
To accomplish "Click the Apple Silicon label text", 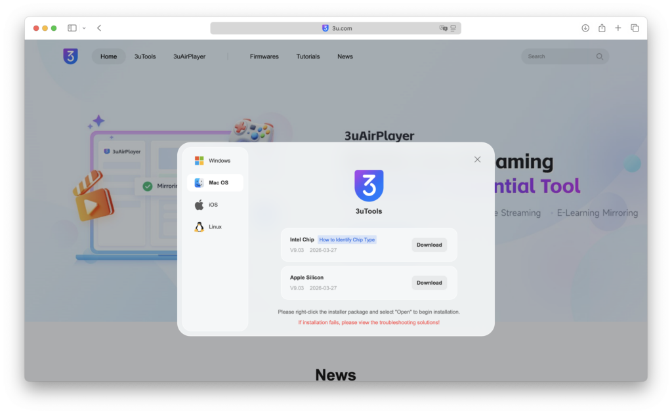I will click(x=307, y=278).
